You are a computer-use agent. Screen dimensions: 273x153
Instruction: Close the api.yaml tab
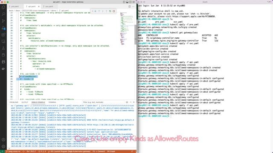tap(39, 6)
